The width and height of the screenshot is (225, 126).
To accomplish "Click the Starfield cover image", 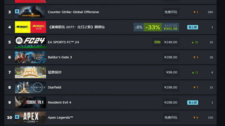I will [30, 87].
